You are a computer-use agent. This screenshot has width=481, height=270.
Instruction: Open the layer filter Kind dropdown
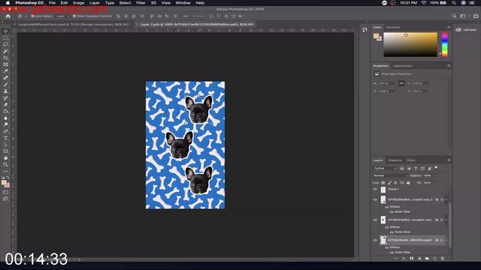[385, 168]
